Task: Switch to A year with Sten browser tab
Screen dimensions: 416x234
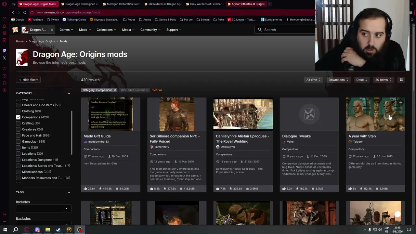Action: [x=246, y=4]
